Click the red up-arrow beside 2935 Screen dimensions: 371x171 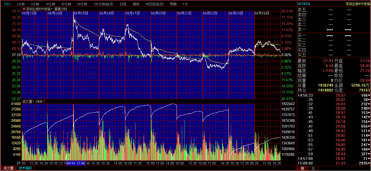point(44,102)
